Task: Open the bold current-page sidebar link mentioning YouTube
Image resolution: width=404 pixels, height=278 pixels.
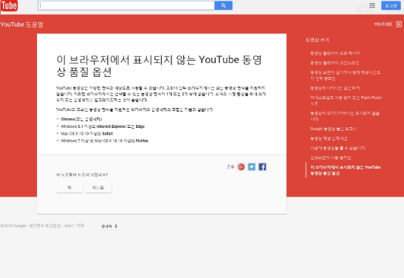Action: (x=345, y=170)
